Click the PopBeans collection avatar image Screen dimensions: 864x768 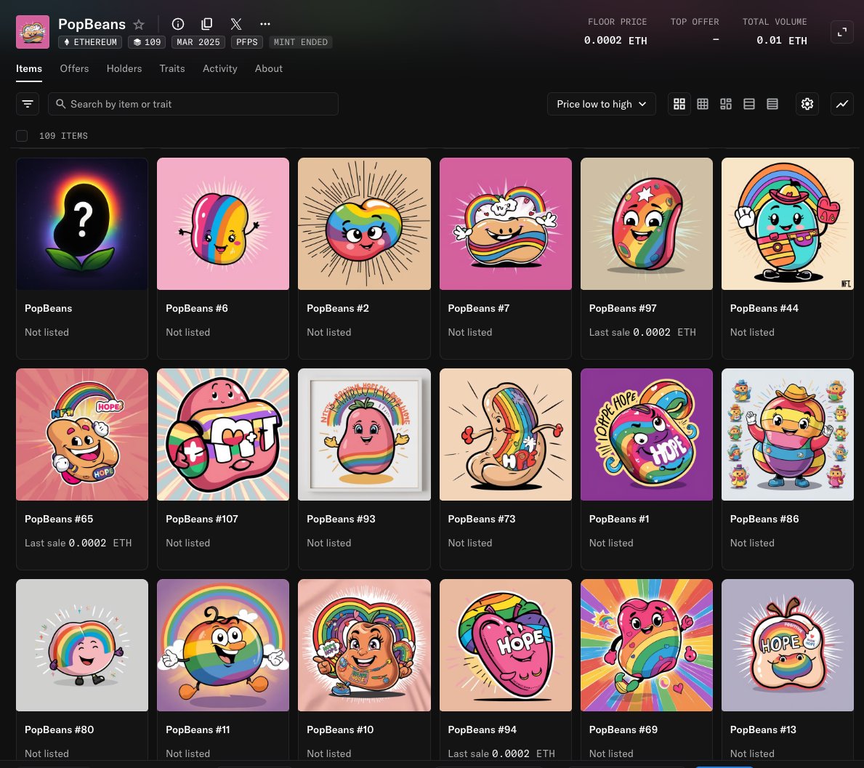33,32
